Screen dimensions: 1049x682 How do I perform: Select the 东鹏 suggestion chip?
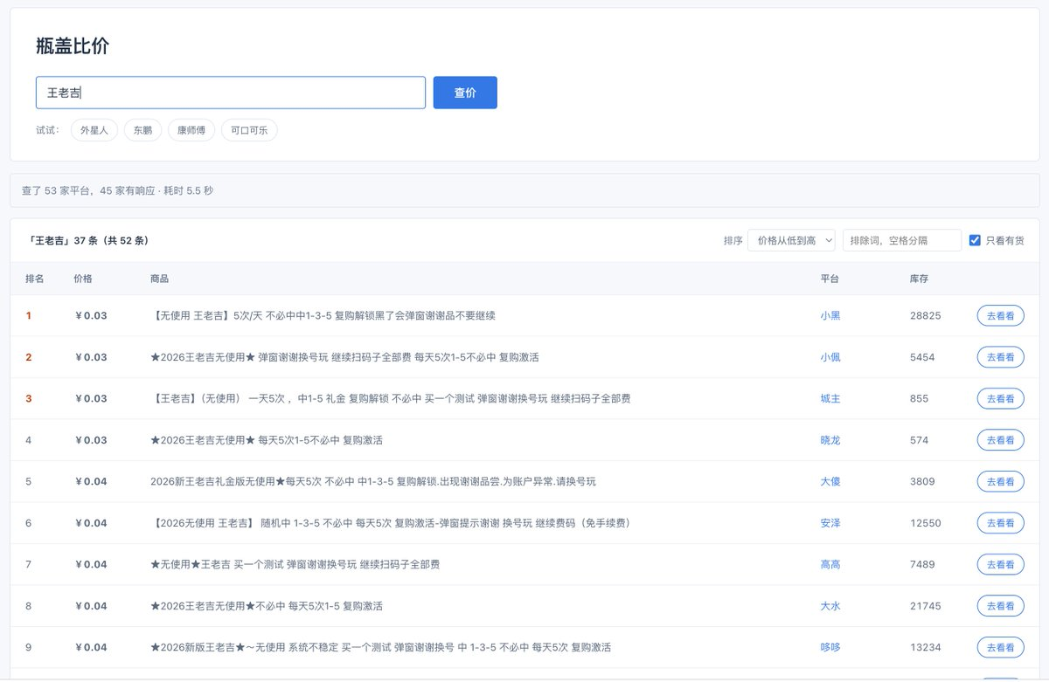tap(142, 130)
